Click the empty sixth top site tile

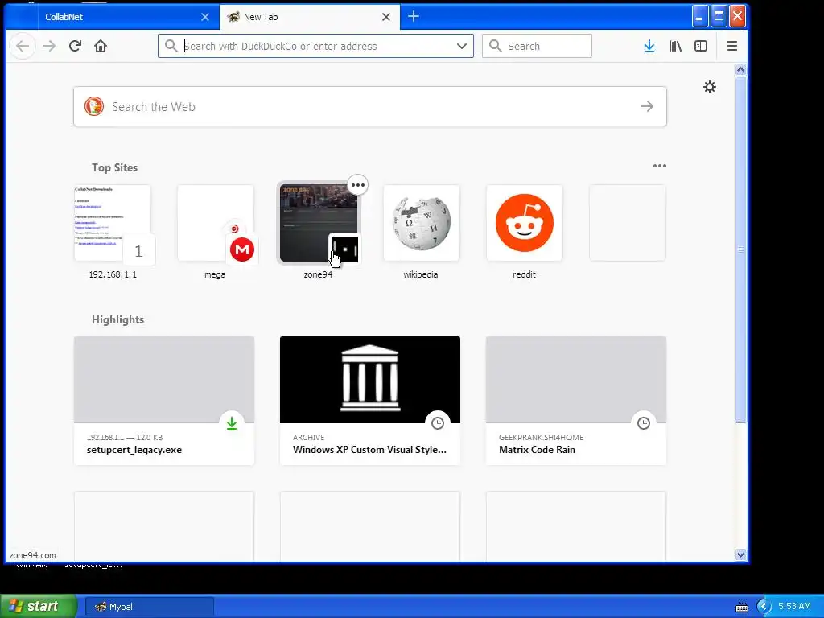click(628, 223)
